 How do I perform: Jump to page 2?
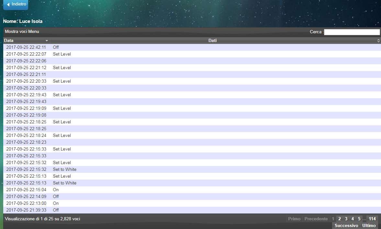click(x=340, y=219)
